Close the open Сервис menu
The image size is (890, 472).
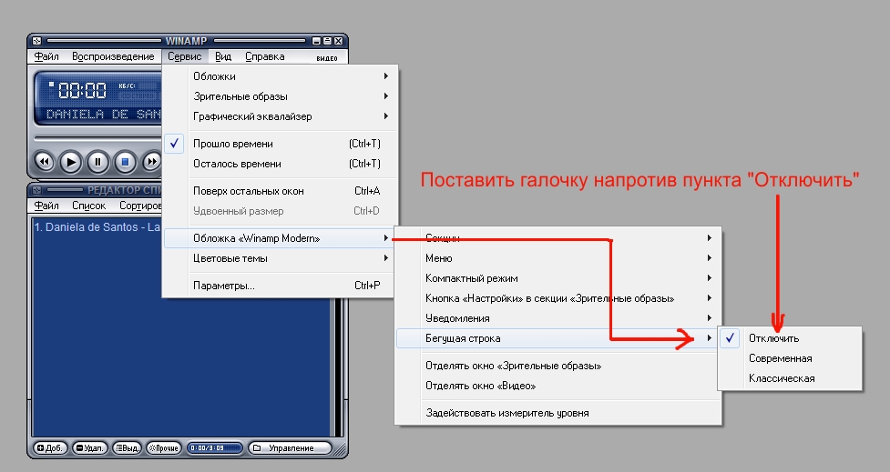point(185,56)
